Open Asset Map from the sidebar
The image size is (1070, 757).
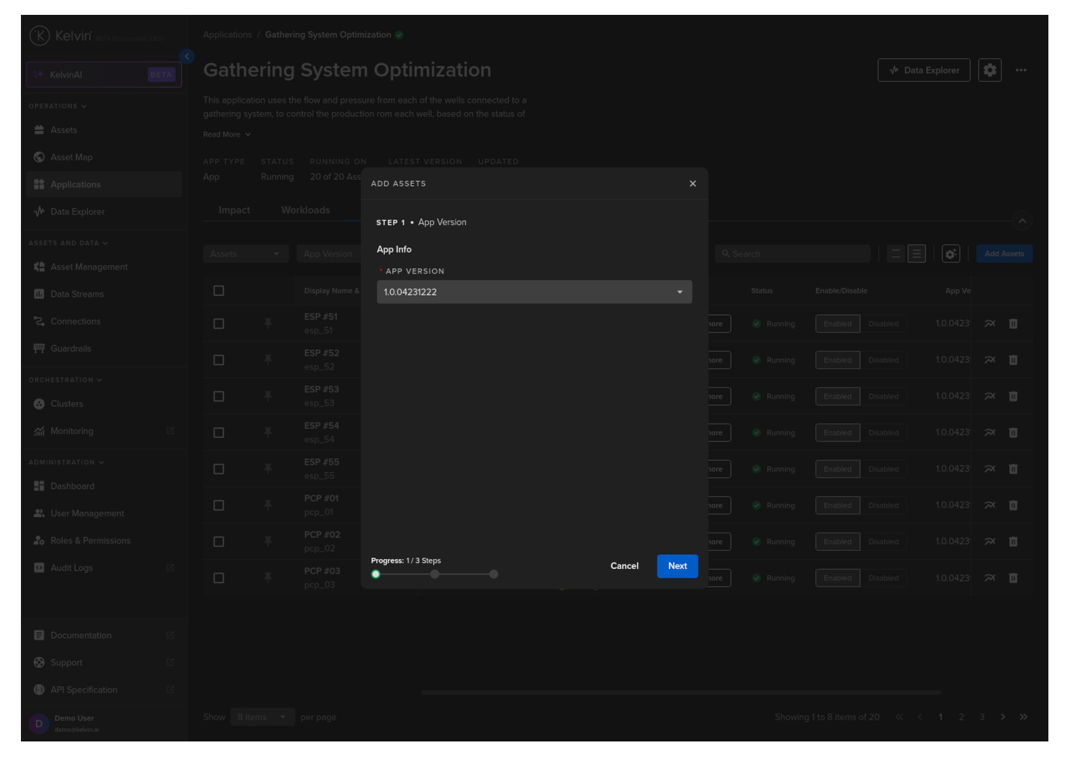tap(71, 157)
